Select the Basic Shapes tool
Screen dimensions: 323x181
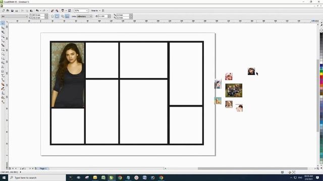coord(3,62)
